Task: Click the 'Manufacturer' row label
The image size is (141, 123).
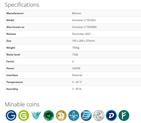Action: 15,13
